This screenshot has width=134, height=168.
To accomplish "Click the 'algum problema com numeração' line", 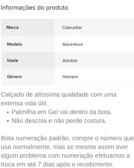I will pyautogui.click(x=65, y=156).
